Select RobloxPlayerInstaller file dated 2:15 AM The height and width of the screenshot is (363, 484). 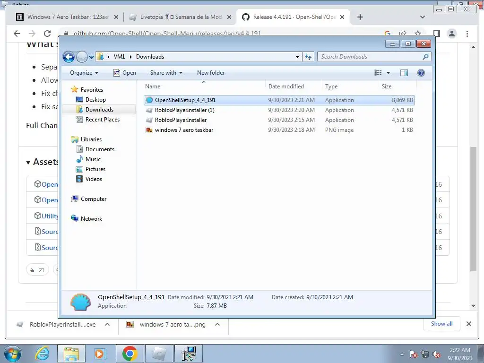pos(279,120)
